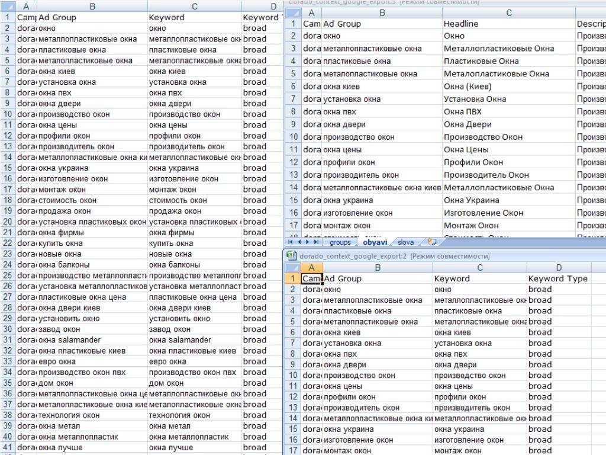Click 'купить окна' keyword cell in left window
Viewport: 606px width, 455px height.
tap(194, 243)
